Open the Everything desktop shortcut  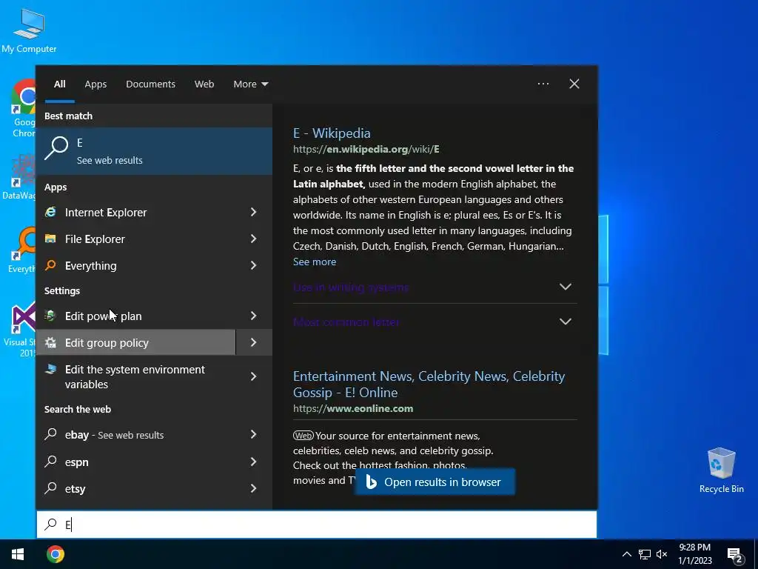tap(21, 250)
